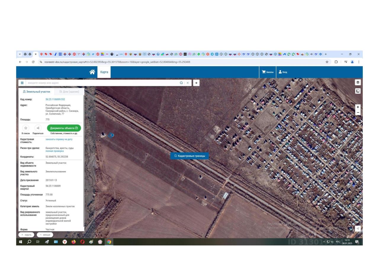The width and height of the screenshot is (379, 268).
Task: Open Task View on the taskbar
Action: [38, 242]
